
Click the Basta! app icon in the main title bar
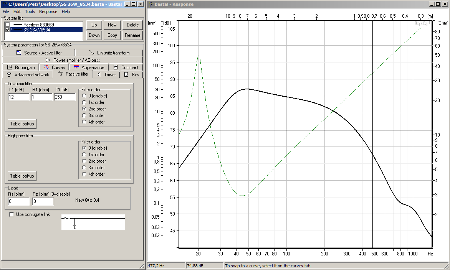click(5, 4)
